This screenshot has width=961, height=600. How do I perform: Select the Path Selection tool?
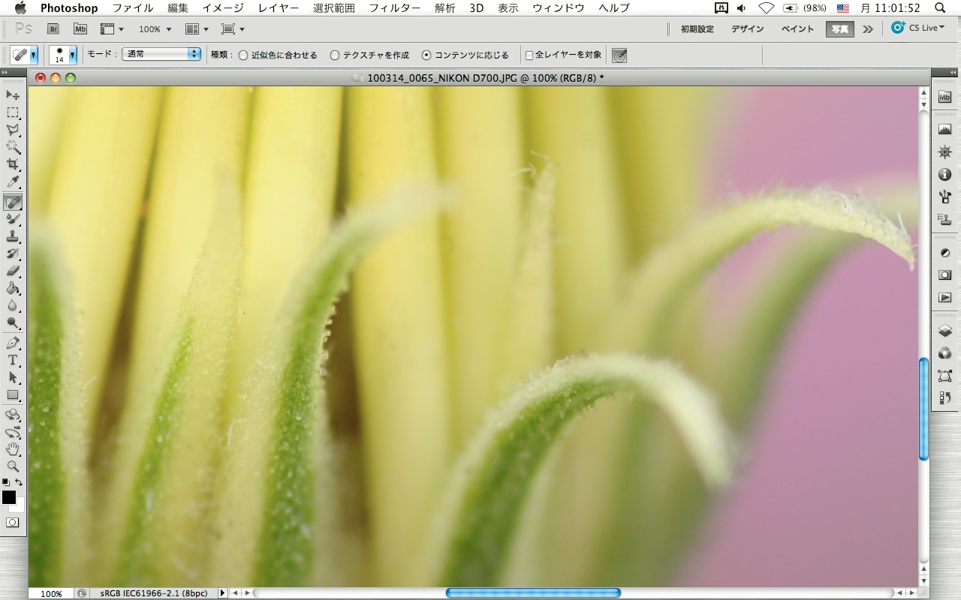click(x=13, y=377)
